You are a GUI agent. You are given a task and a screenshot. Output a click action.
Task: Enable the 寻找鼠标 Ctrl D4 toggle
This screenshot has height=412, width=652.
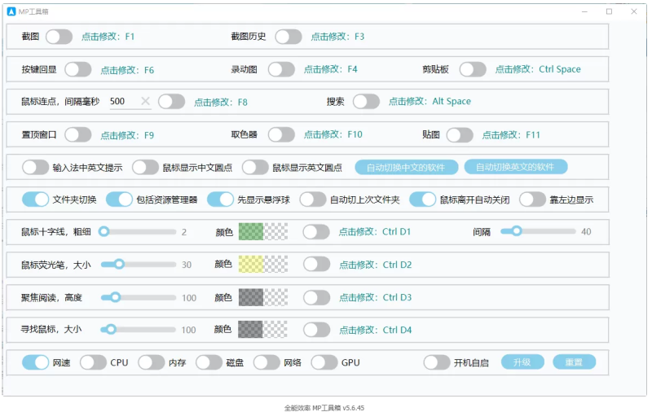click(316, 331)
